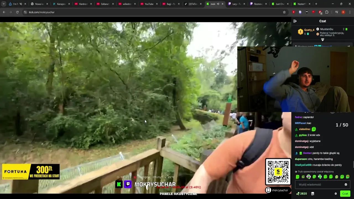This screenshot has width=354, height=199.
Task: Insert the first green quick emote
Action: point(298,177)
